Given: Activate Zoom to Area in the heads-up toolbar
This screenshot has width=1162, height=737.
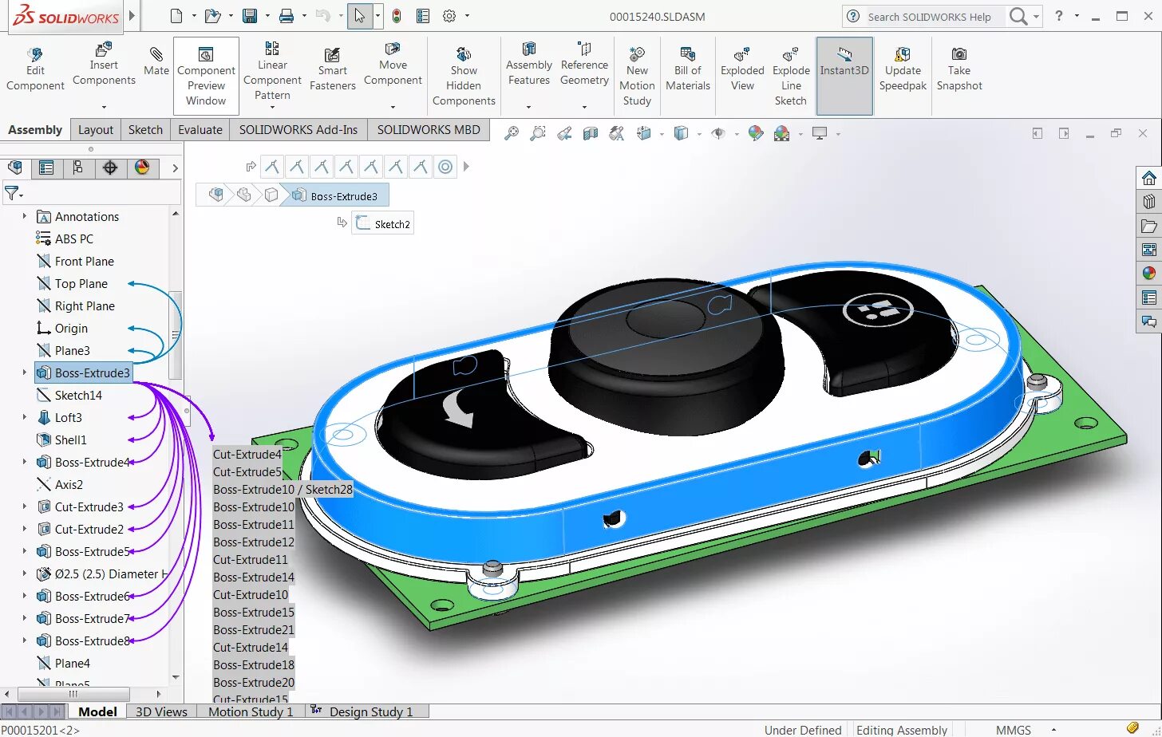Looking at the screenshot, I should pyautogui.click(x=537, y=133).
